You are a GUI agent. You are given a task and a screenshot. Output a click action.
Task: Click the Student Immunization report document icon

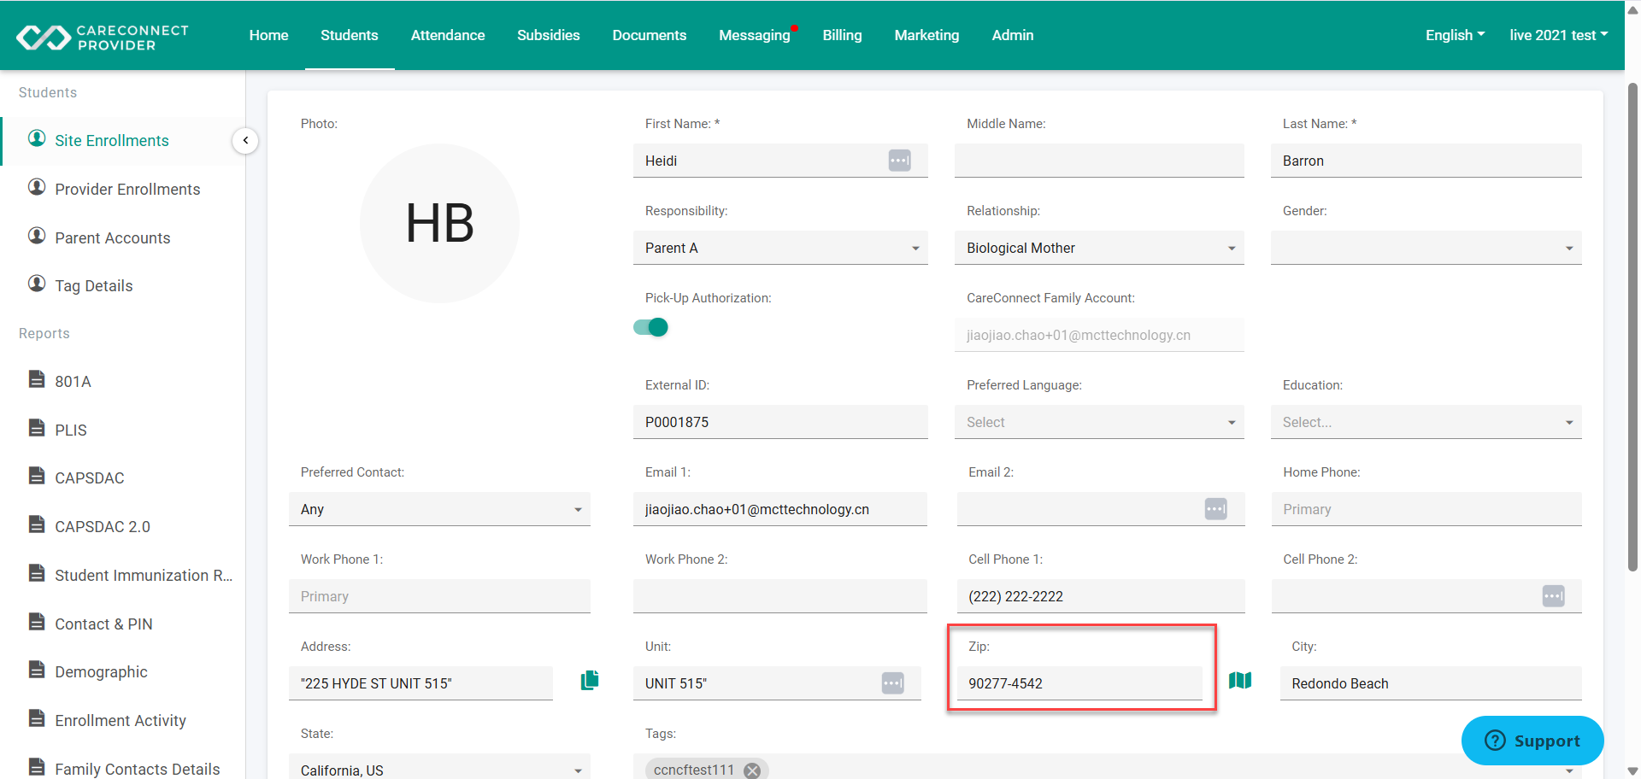click(x=37, y=573)
